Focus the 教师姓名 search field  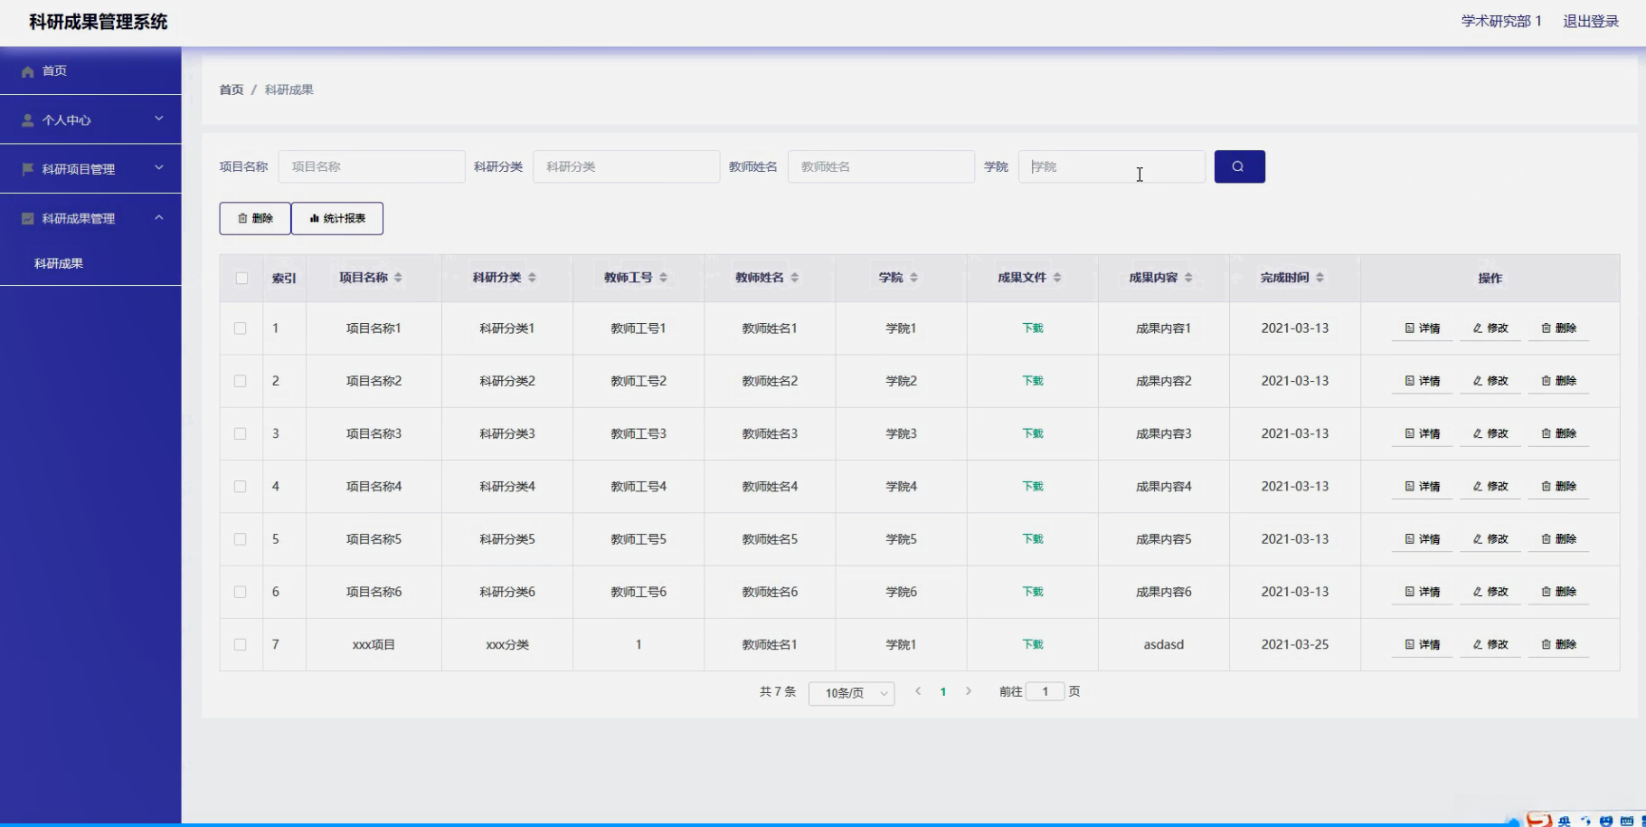pyautogui.click(x=881, y=167)
